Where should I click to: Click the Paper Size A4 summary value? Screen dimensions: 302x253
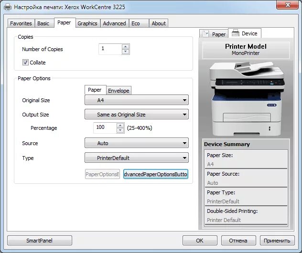point(210,164)
